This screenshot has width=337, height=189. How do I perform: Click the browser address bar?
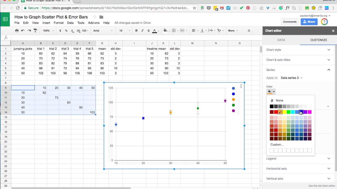pyautogui.click(x=115, y=8)
